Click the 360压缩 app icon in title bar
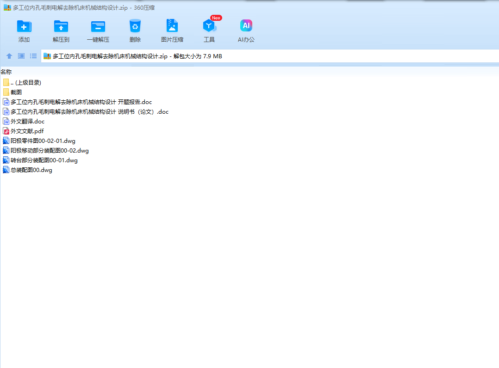Image resolution: width=499 pixels, height=368 pixels. pyautogui.click(x=7, y=7)
